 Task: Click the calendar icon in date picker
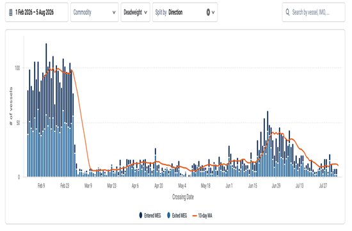[x=10, y=12]
